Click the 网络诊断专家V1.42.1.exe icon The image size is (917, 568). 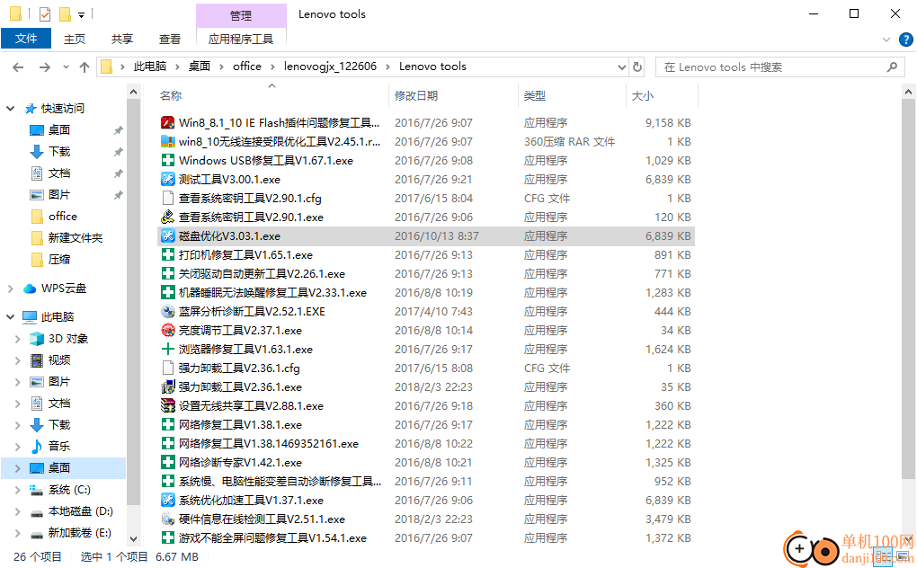click(168, 462)
